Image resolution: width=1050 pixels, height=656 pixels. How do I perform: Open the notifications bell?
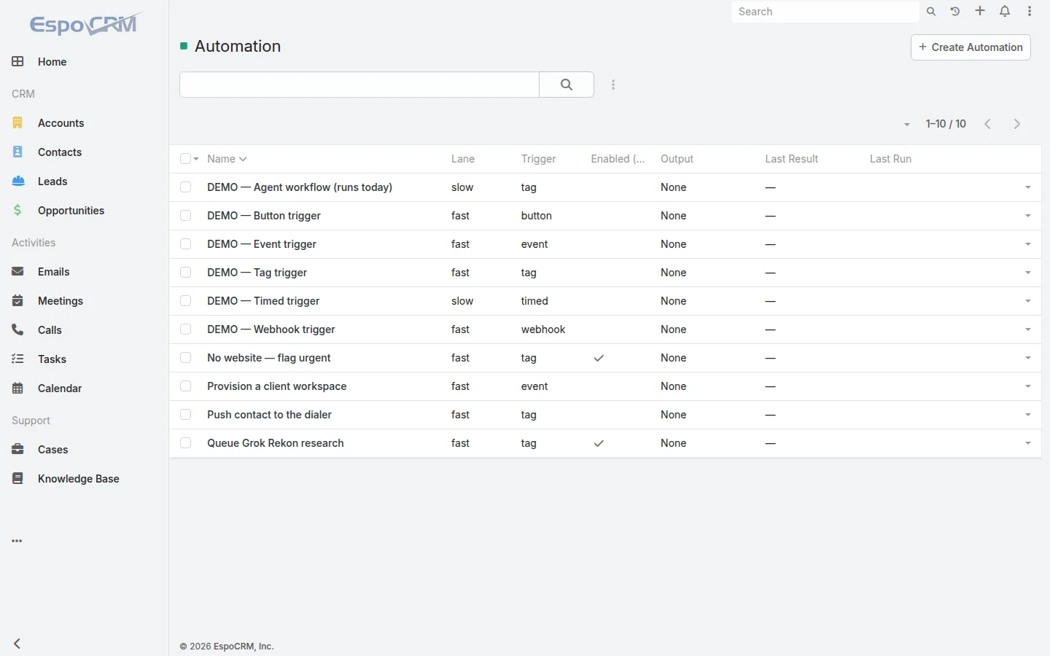click(1005, 11)
